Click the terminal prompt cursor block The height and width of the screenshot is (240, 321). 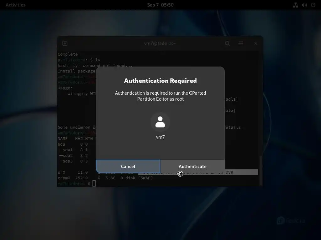(94, 183)
